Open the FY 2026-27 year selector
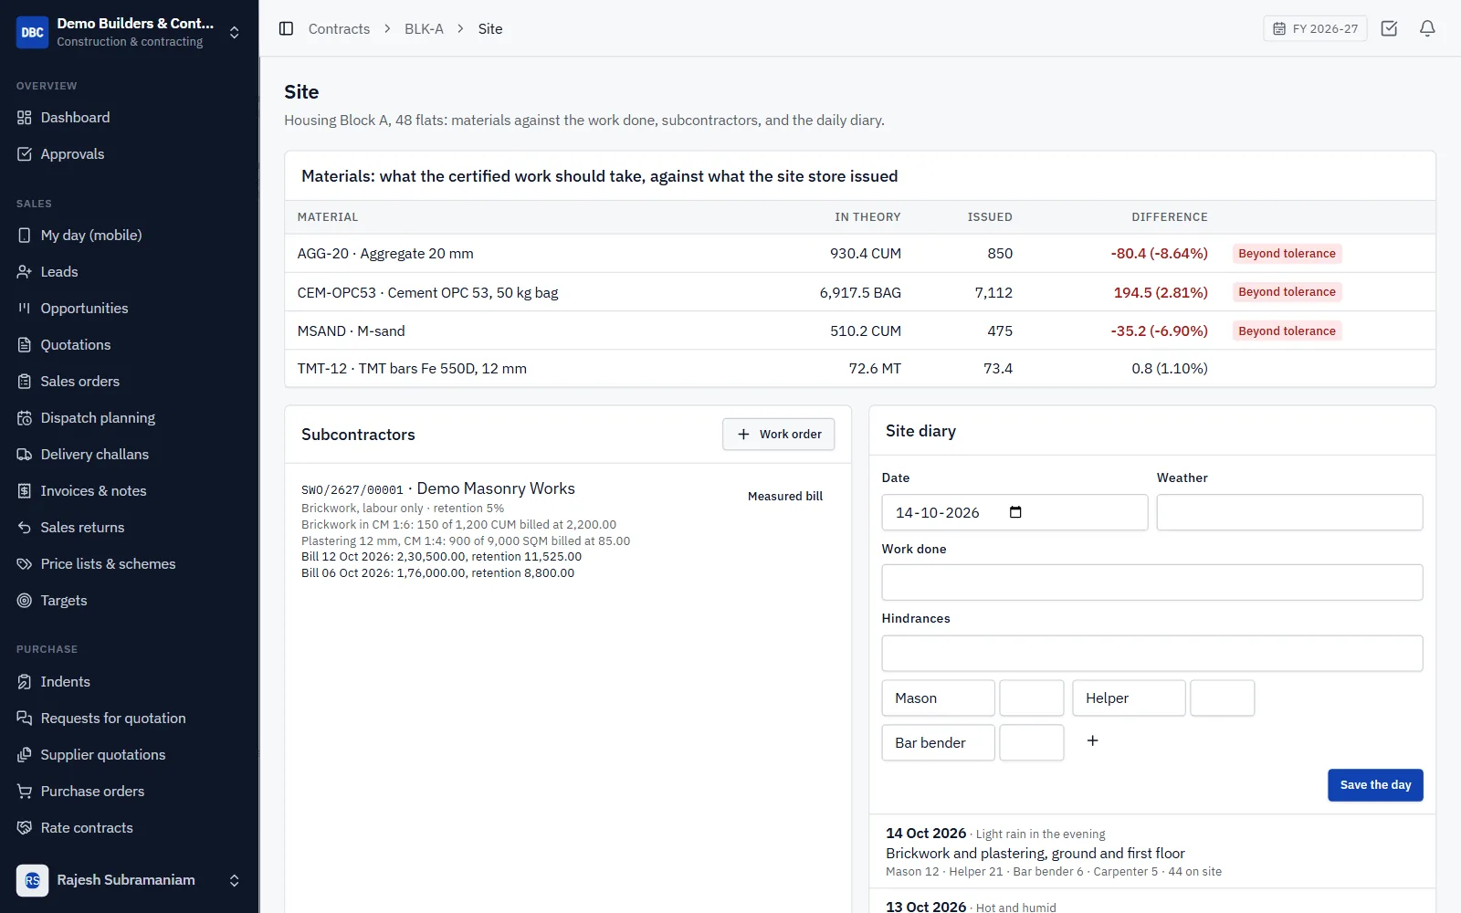The image size is (1461, 913). point(1315,28)
